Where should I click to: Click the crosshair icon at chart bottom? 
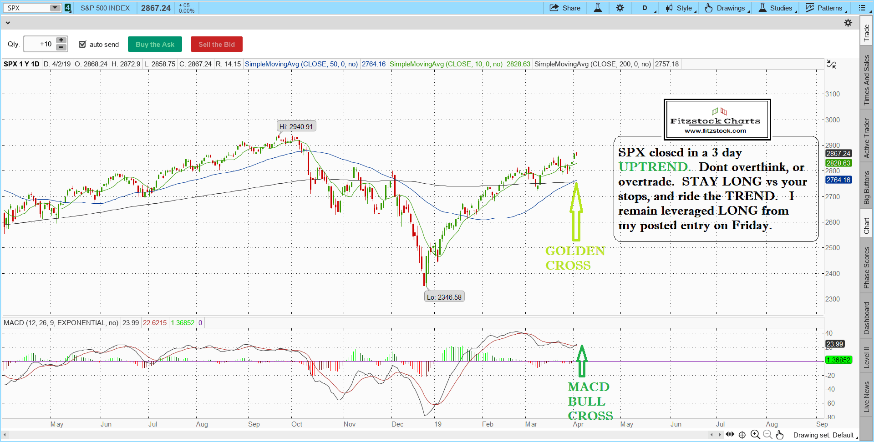[742, 435]
